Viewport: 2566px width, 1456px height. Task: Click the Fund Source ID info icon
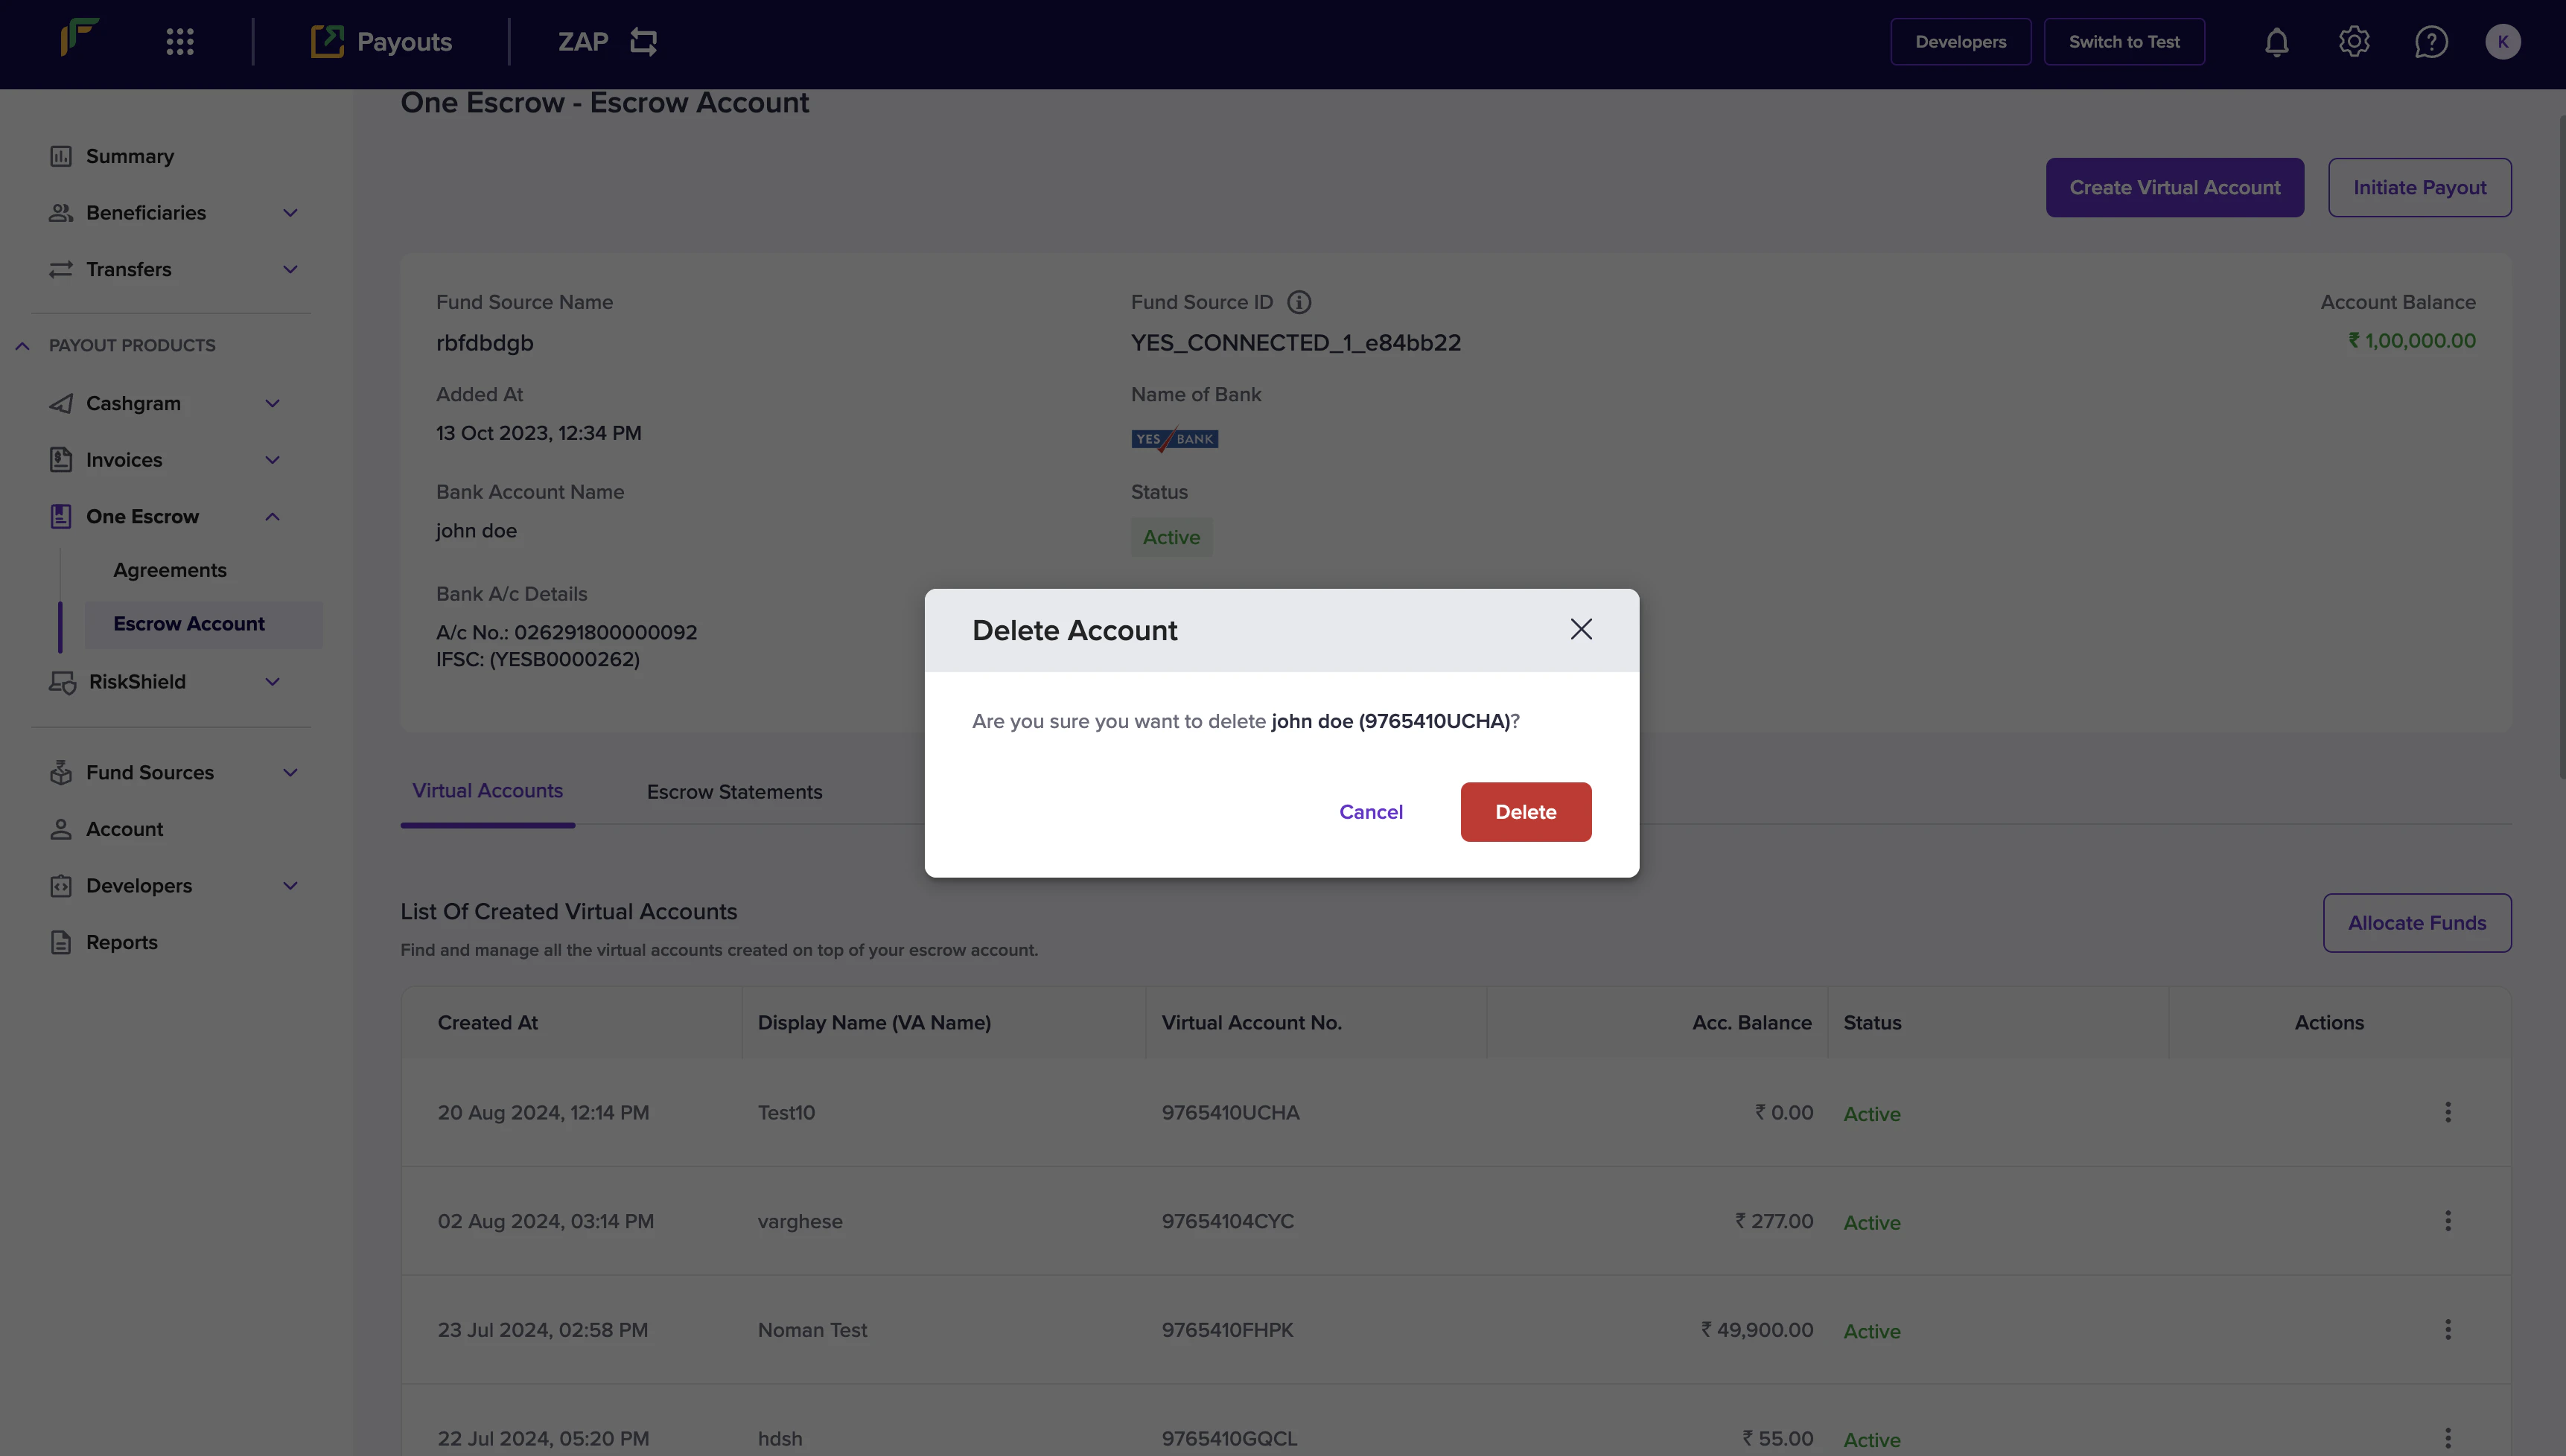1299,302
